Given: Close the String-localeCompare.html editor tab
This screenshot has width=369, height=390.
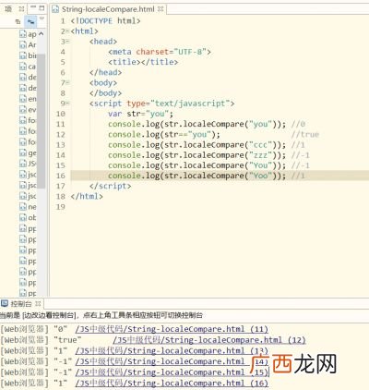Looking at the screenshot, I should click(161, 9).
